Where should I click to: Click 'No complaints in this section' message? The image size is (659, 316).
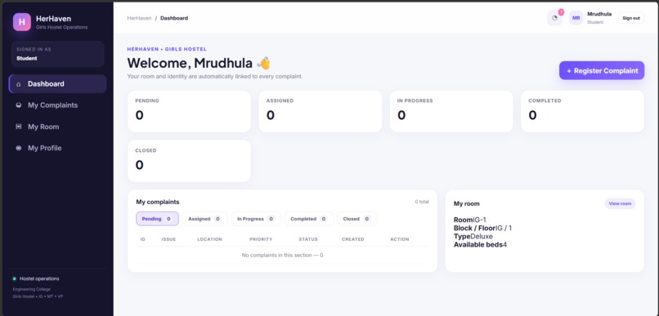[x=282, y=255]
